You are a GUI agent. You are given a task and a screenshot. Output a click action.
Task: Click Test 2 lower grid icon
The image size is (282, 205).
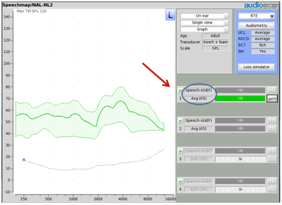click(272, 129)
